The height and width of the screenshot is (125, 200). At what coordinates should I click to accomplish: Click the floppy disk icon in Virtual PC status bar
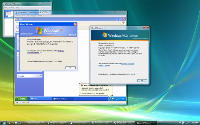[22, 102]
